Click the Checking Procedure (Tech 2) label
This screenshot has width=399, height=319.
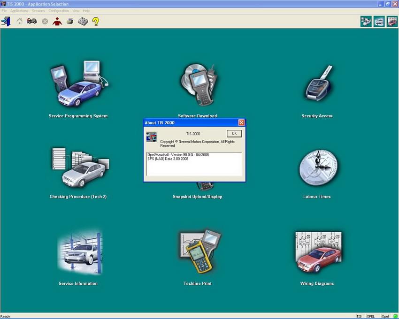coord(78,197)
